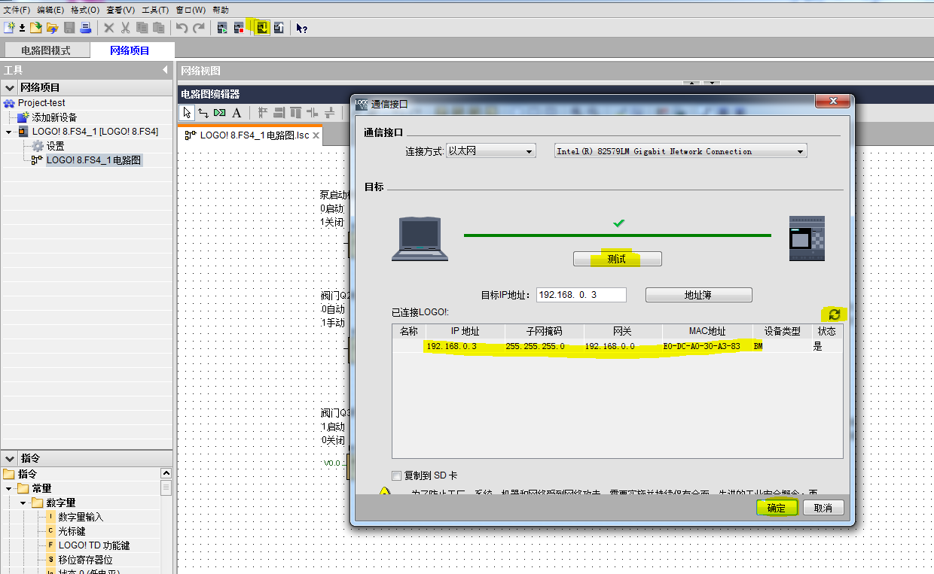Open the 查看(V) menu
The image size is (934, 574).
120,10
